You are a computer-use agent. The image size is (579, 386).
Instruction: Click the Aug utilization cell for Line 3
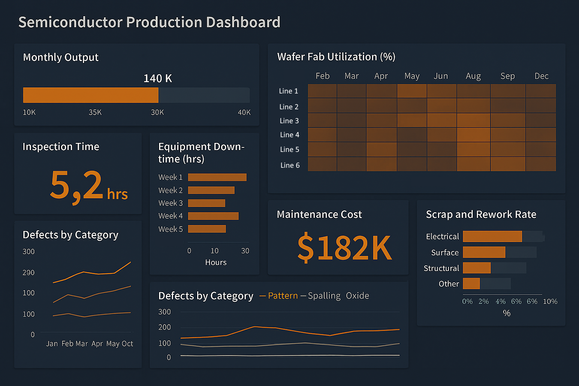pos(473,120)
